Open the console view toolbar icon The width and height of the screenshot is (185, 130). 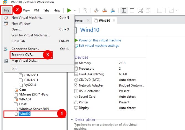tap(160, 10)
